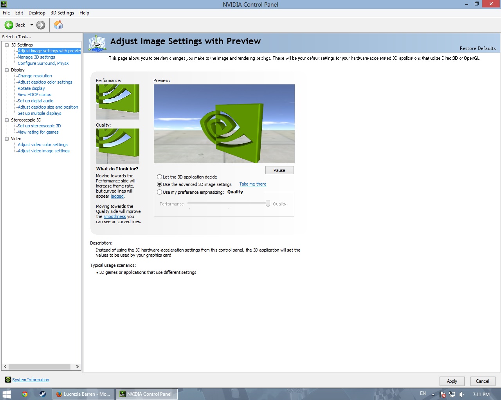The width and height of the screenshot is (501, 400).
Task: Open Back history dropdown arrow
Action: (x=32, y=25)
